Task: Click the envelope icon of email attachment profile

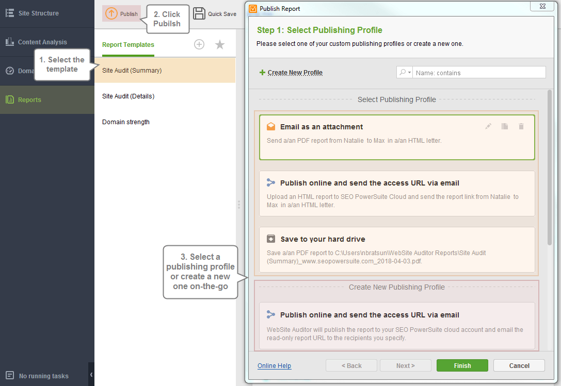Action: click(x=271, y=127)
